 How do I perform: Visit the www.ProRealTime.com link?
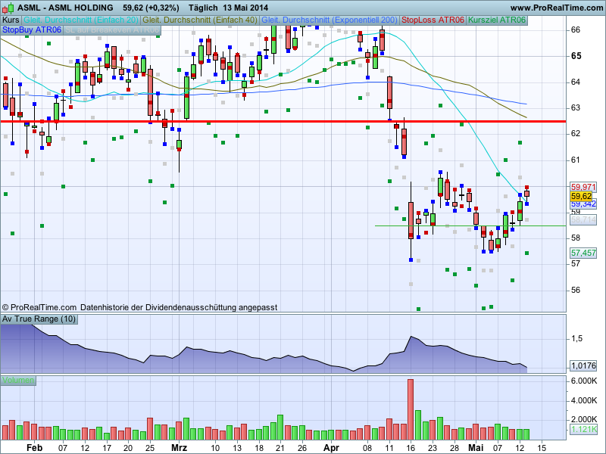coord(556,8)
